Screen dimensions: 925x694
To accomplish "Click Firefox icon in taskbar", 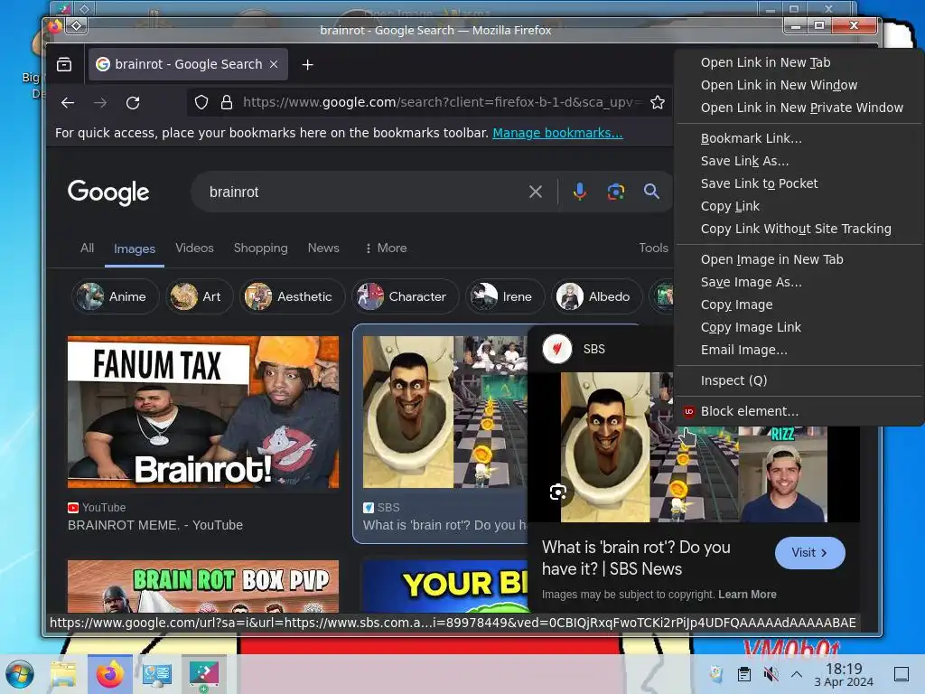I will [109, 674].
